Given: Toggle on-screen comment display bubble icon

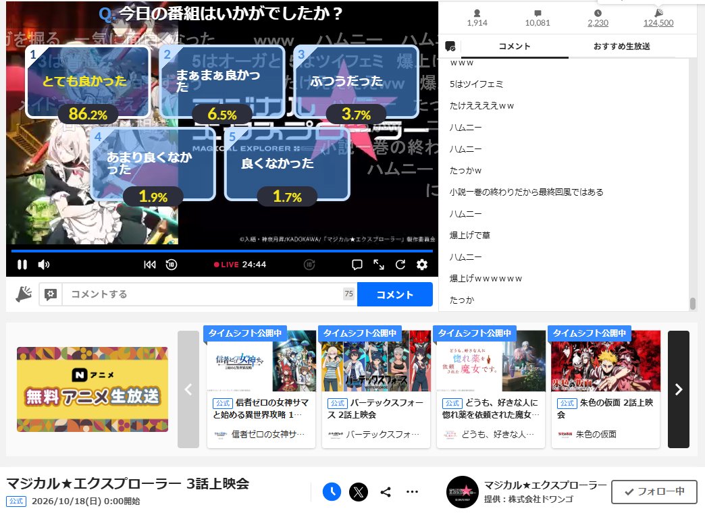Looking at the screenshot, I should click(x=357, y=265).
